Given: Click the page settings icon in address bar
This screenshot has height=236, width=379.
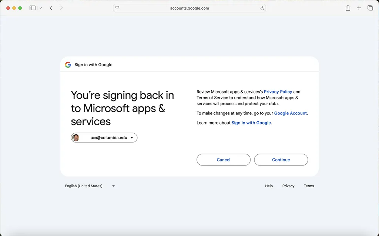Looking at the screenshot, I should tap(117, 8).
